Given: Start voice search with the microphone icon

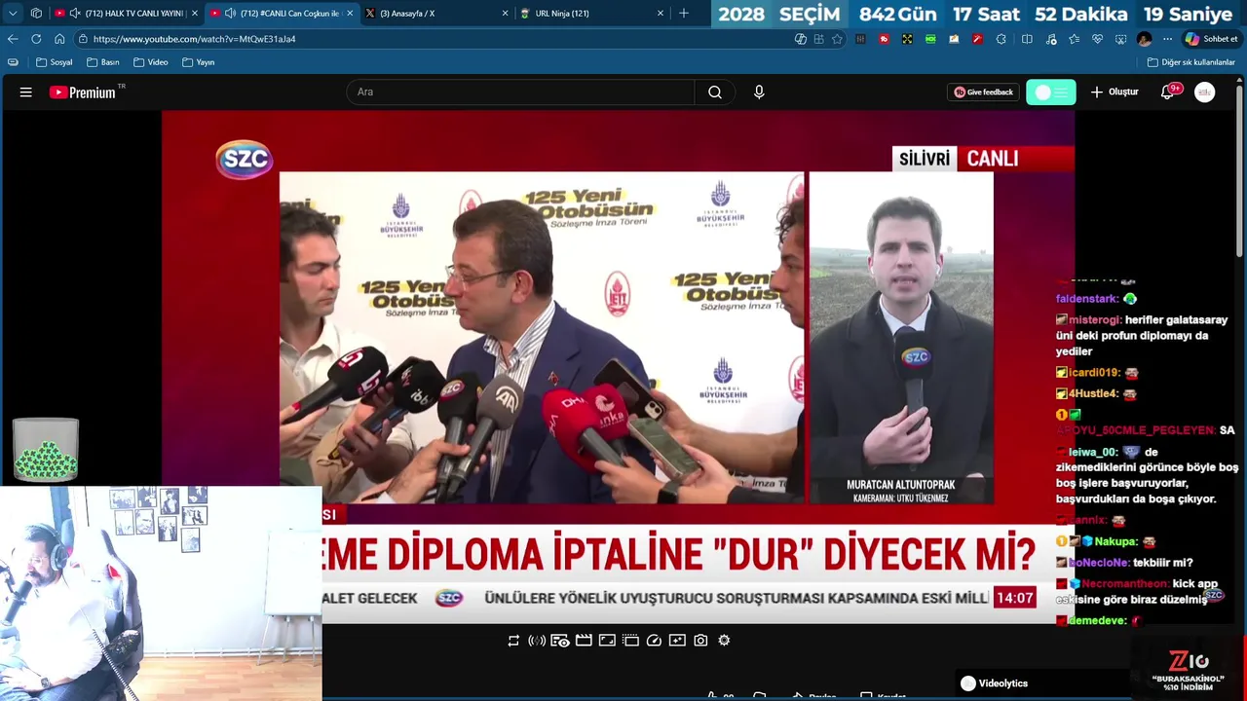Looking at the screenshot, I should [x=759, y=92].
